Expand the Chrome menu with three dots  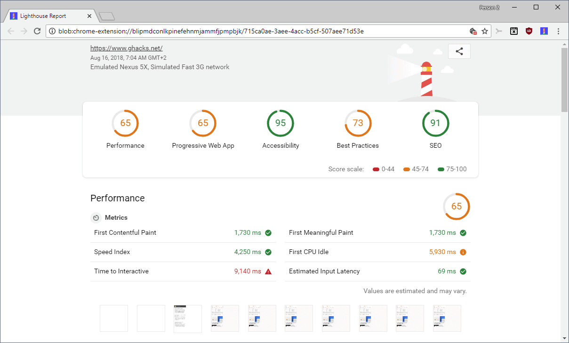pyautogui.click(x=558, y=31)
